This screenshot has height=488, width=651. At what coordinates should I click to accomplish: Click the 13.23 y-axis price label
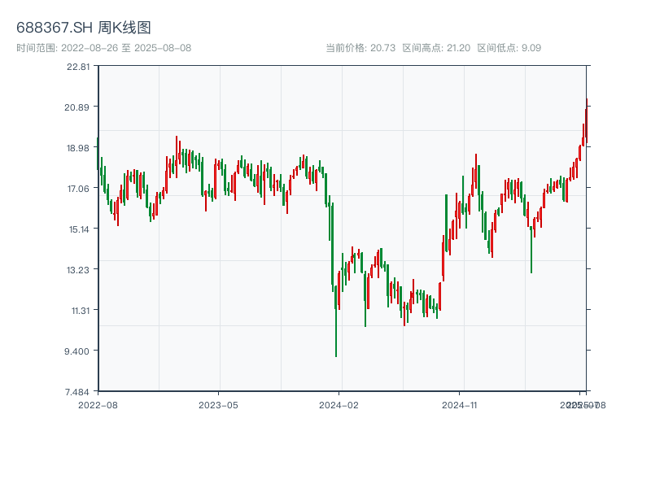(x=79, y=269)
